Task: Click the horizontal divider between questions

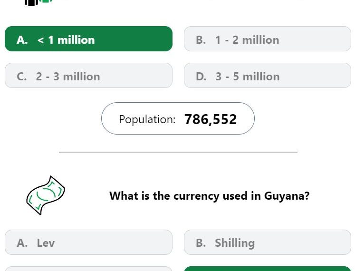Action: 178,152
